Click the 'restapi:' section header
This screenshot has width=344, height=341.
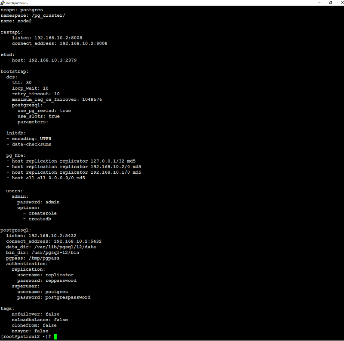pos(12,32)
